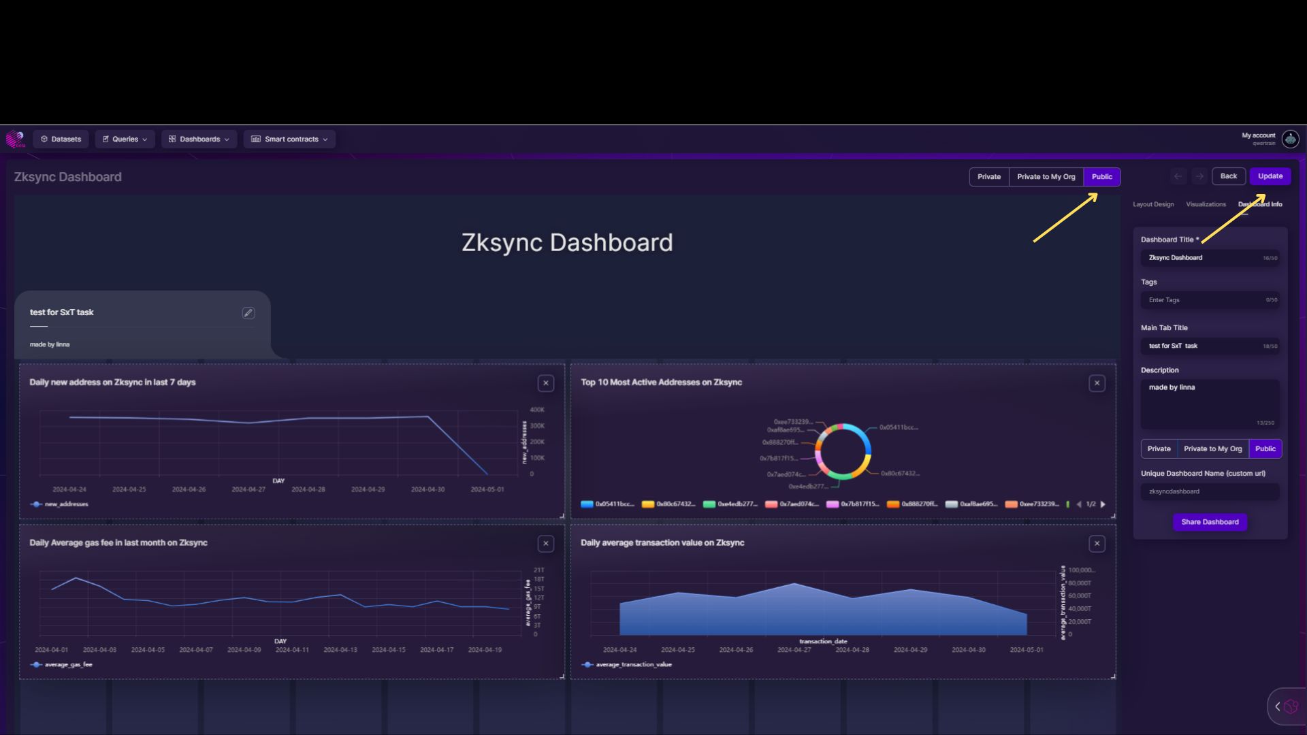Screen dimensions: 1307x735
Task: Click the Unique Dashboard Name field
Action: click(x=1210, y=491)
